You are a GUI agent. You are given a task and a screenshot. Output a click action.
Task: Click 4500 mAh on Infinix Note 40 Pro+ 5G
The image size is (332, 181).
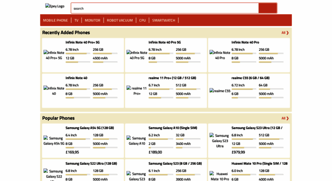coord(100,58)
